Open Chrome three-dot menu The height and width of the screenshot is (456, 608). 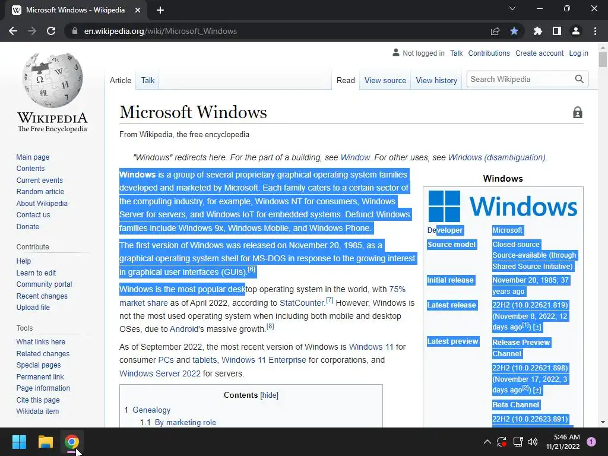[595, 31]
